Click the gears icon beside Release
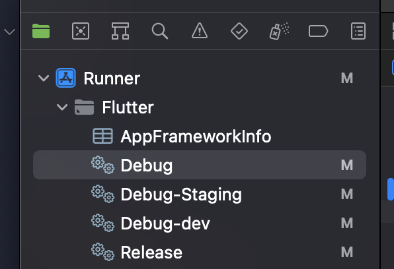This screenshot has height=269, width=394. point(102,252)
